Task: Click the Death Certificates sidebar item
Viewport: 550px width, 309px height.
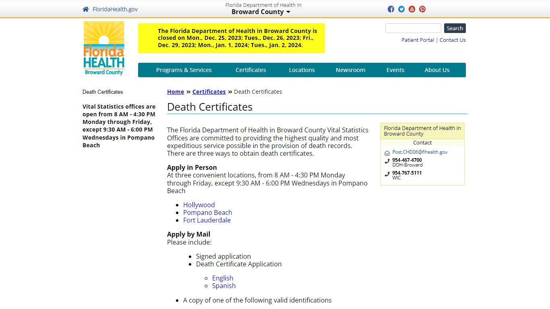Action: tap(103, 92)
